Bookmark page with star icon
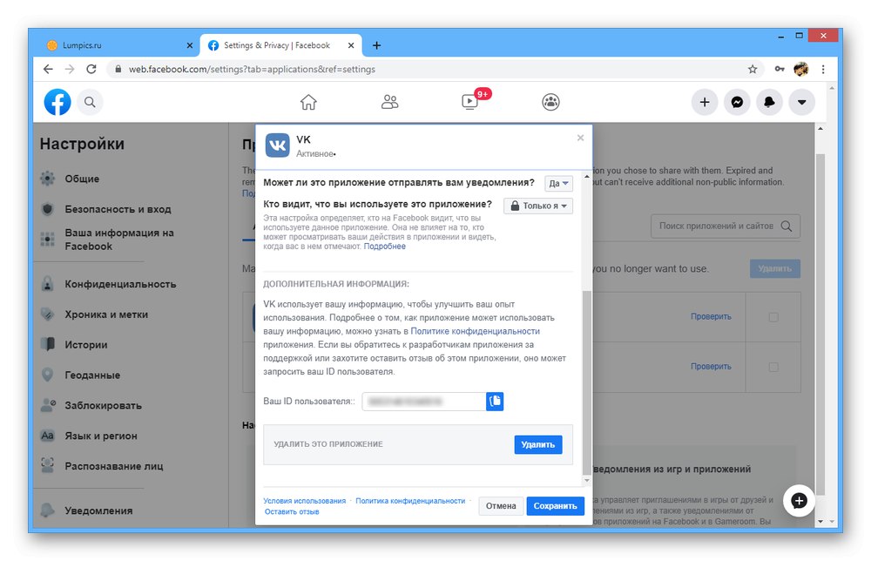Viewport: 871px width, 561px height. (x=753, y=70)
